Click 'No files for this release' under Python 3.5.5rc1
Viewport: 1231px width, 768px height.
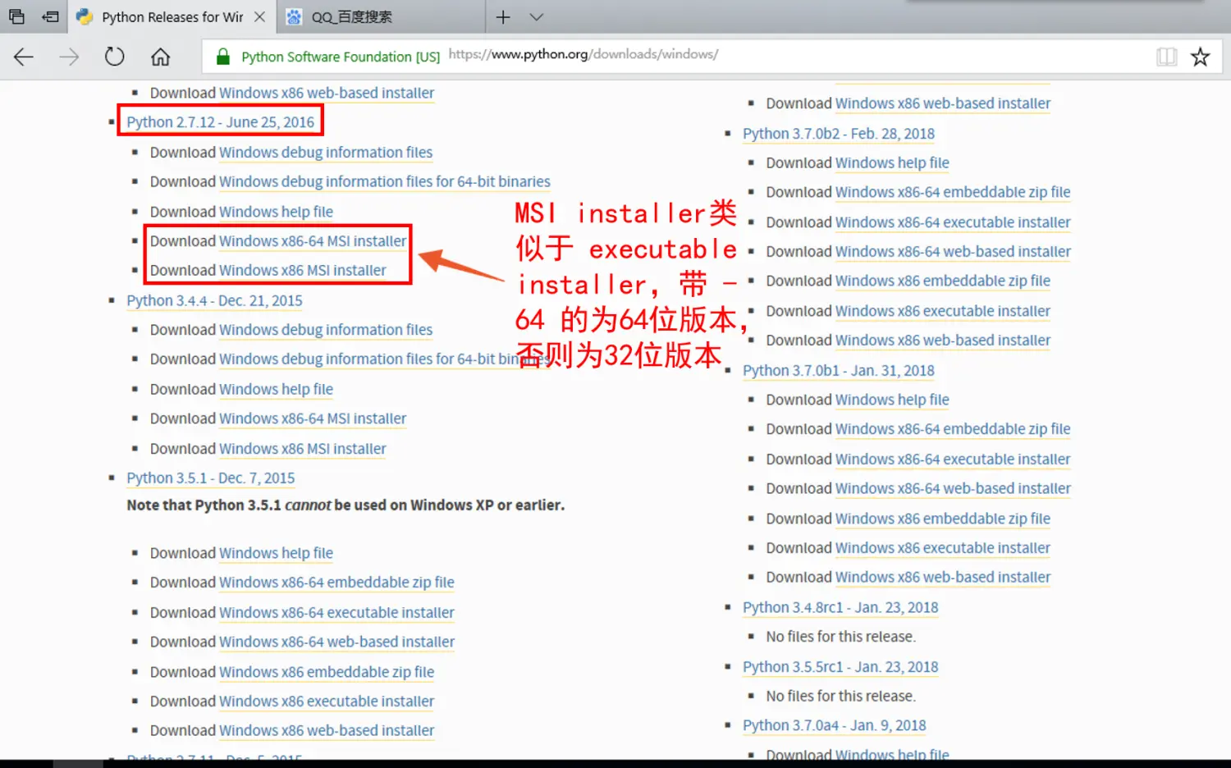point(840,697)
